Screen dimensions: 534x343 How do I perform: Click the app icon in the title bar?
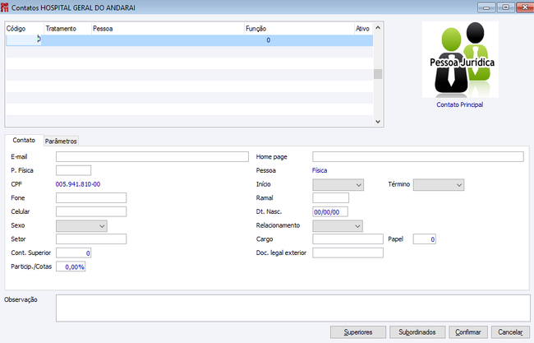pos(4,7)
